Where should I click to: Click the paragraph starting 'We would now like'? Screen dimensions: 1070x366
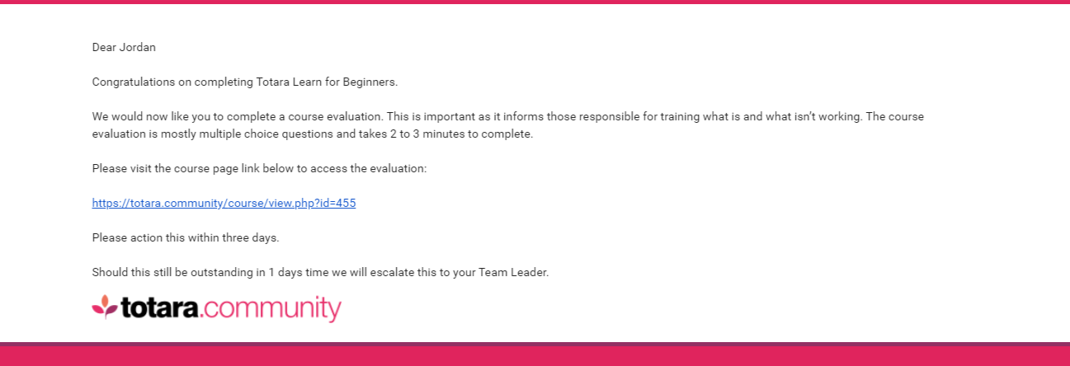(508, 125)
